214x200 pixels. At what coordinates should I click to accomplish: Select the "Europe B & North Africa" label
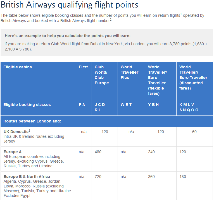[27, 177]
